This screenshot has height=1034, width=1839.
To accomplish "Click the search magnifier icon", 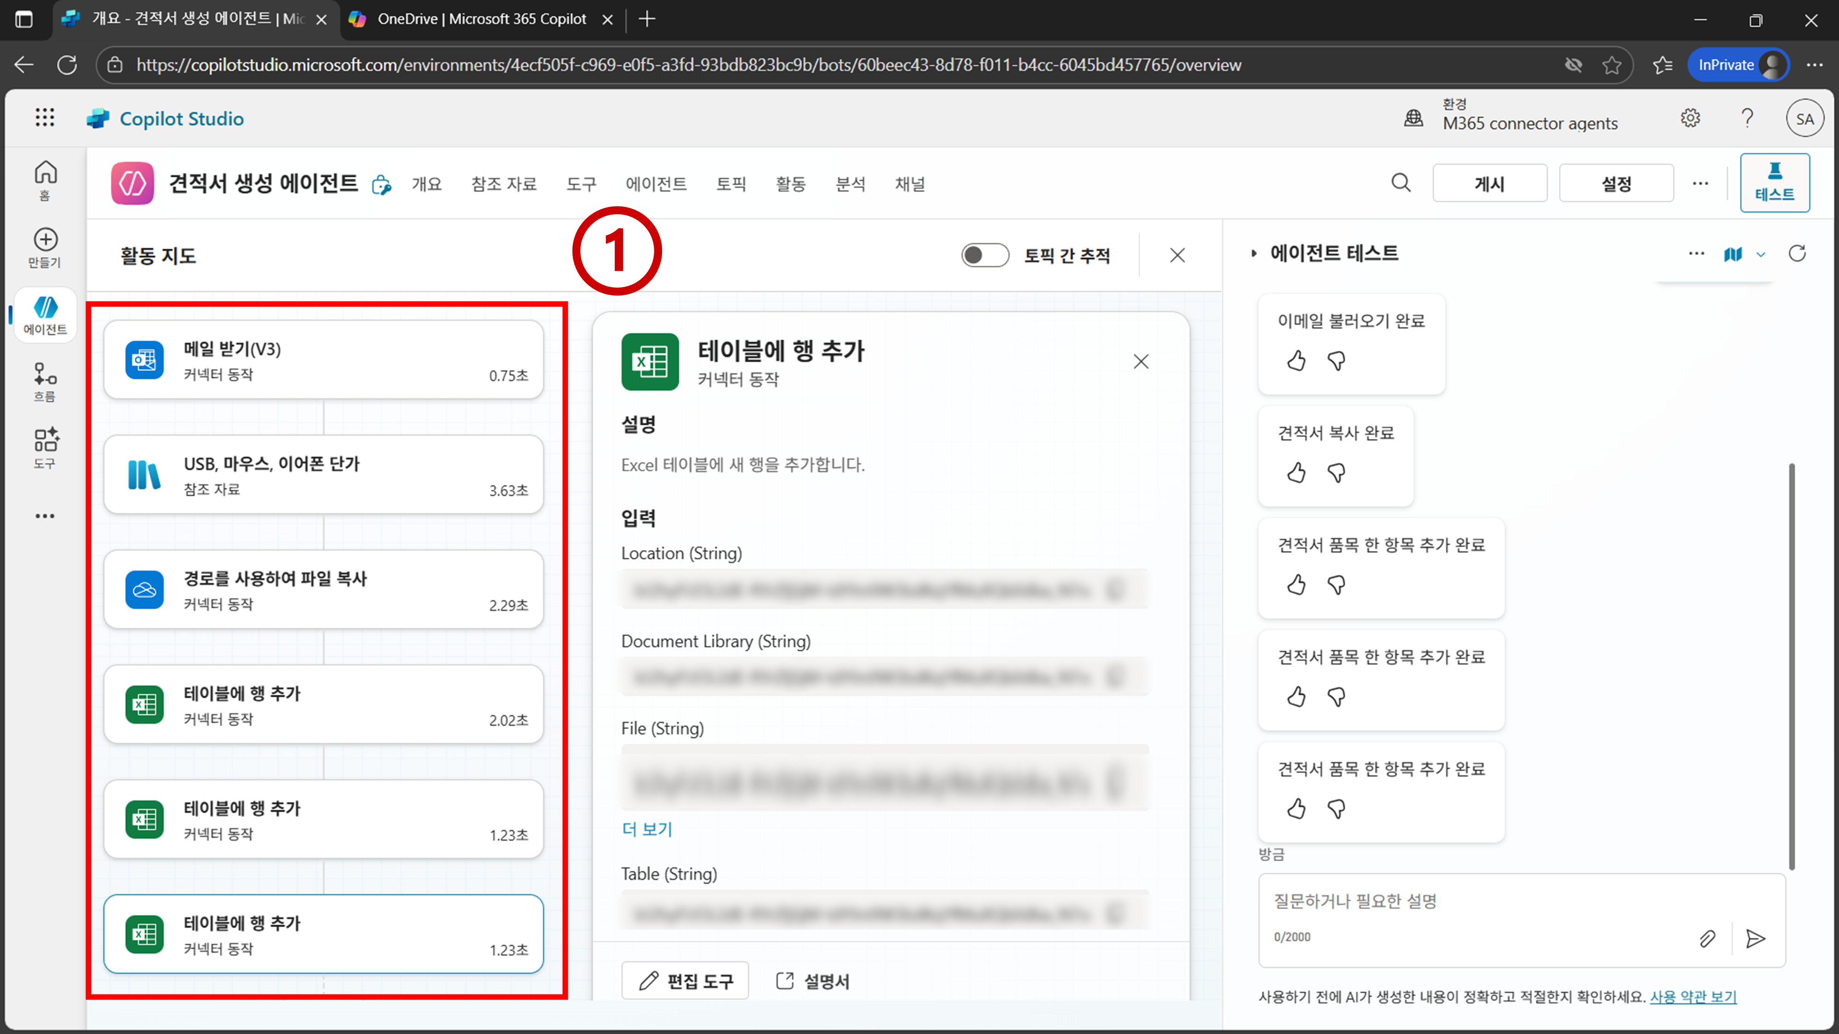I will (1401, 183).
